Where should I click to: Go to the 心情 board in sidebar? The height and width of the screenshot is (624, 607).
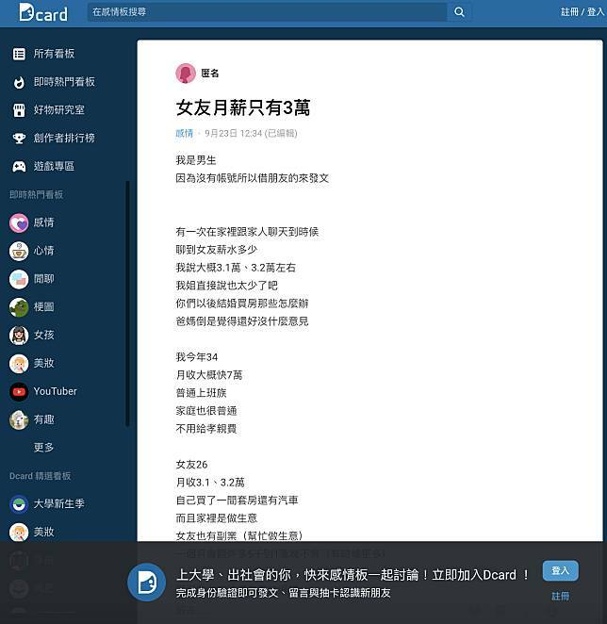pos(43,251)
